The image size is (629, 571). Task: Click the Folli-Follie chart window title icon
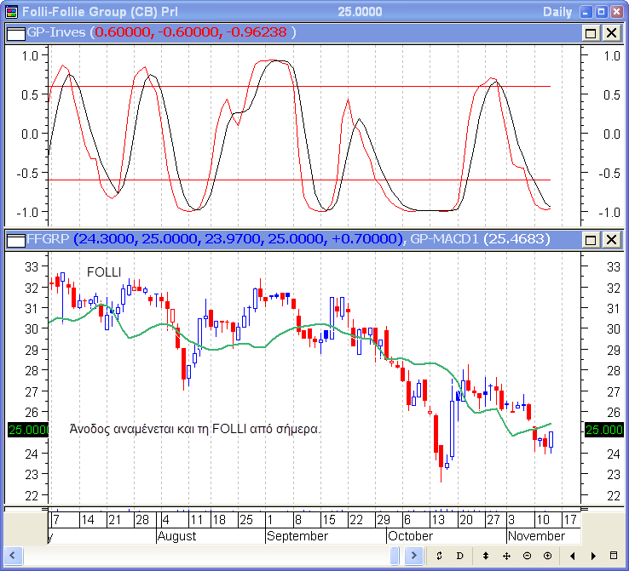point(11,11)
